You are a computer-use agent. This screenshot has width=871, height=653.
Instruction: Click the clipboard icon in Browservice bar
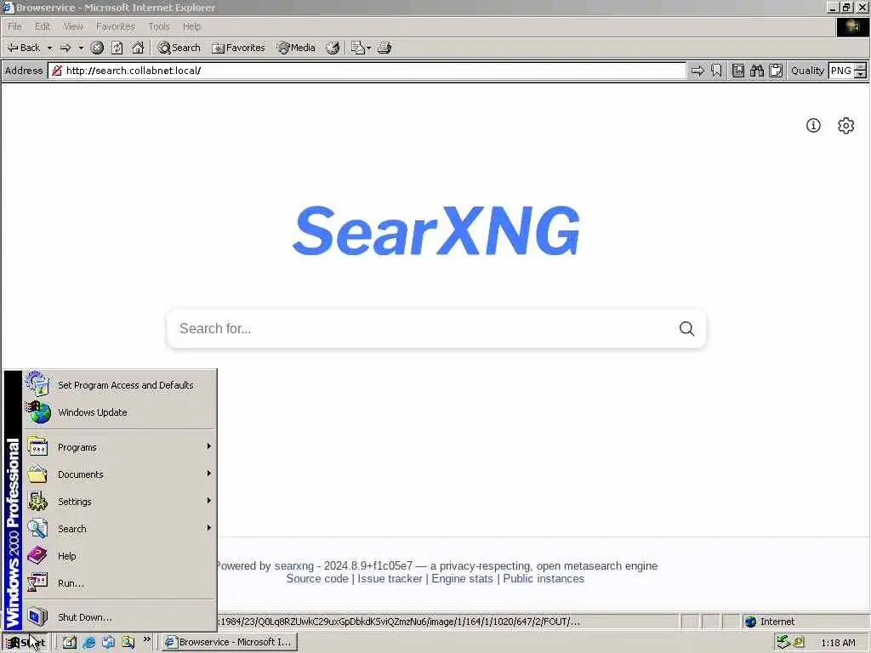pos(776,71)
